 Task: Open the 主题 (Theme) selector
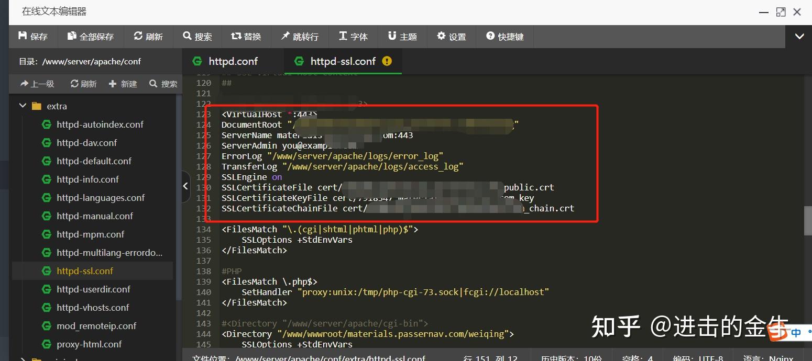(402, 36)
